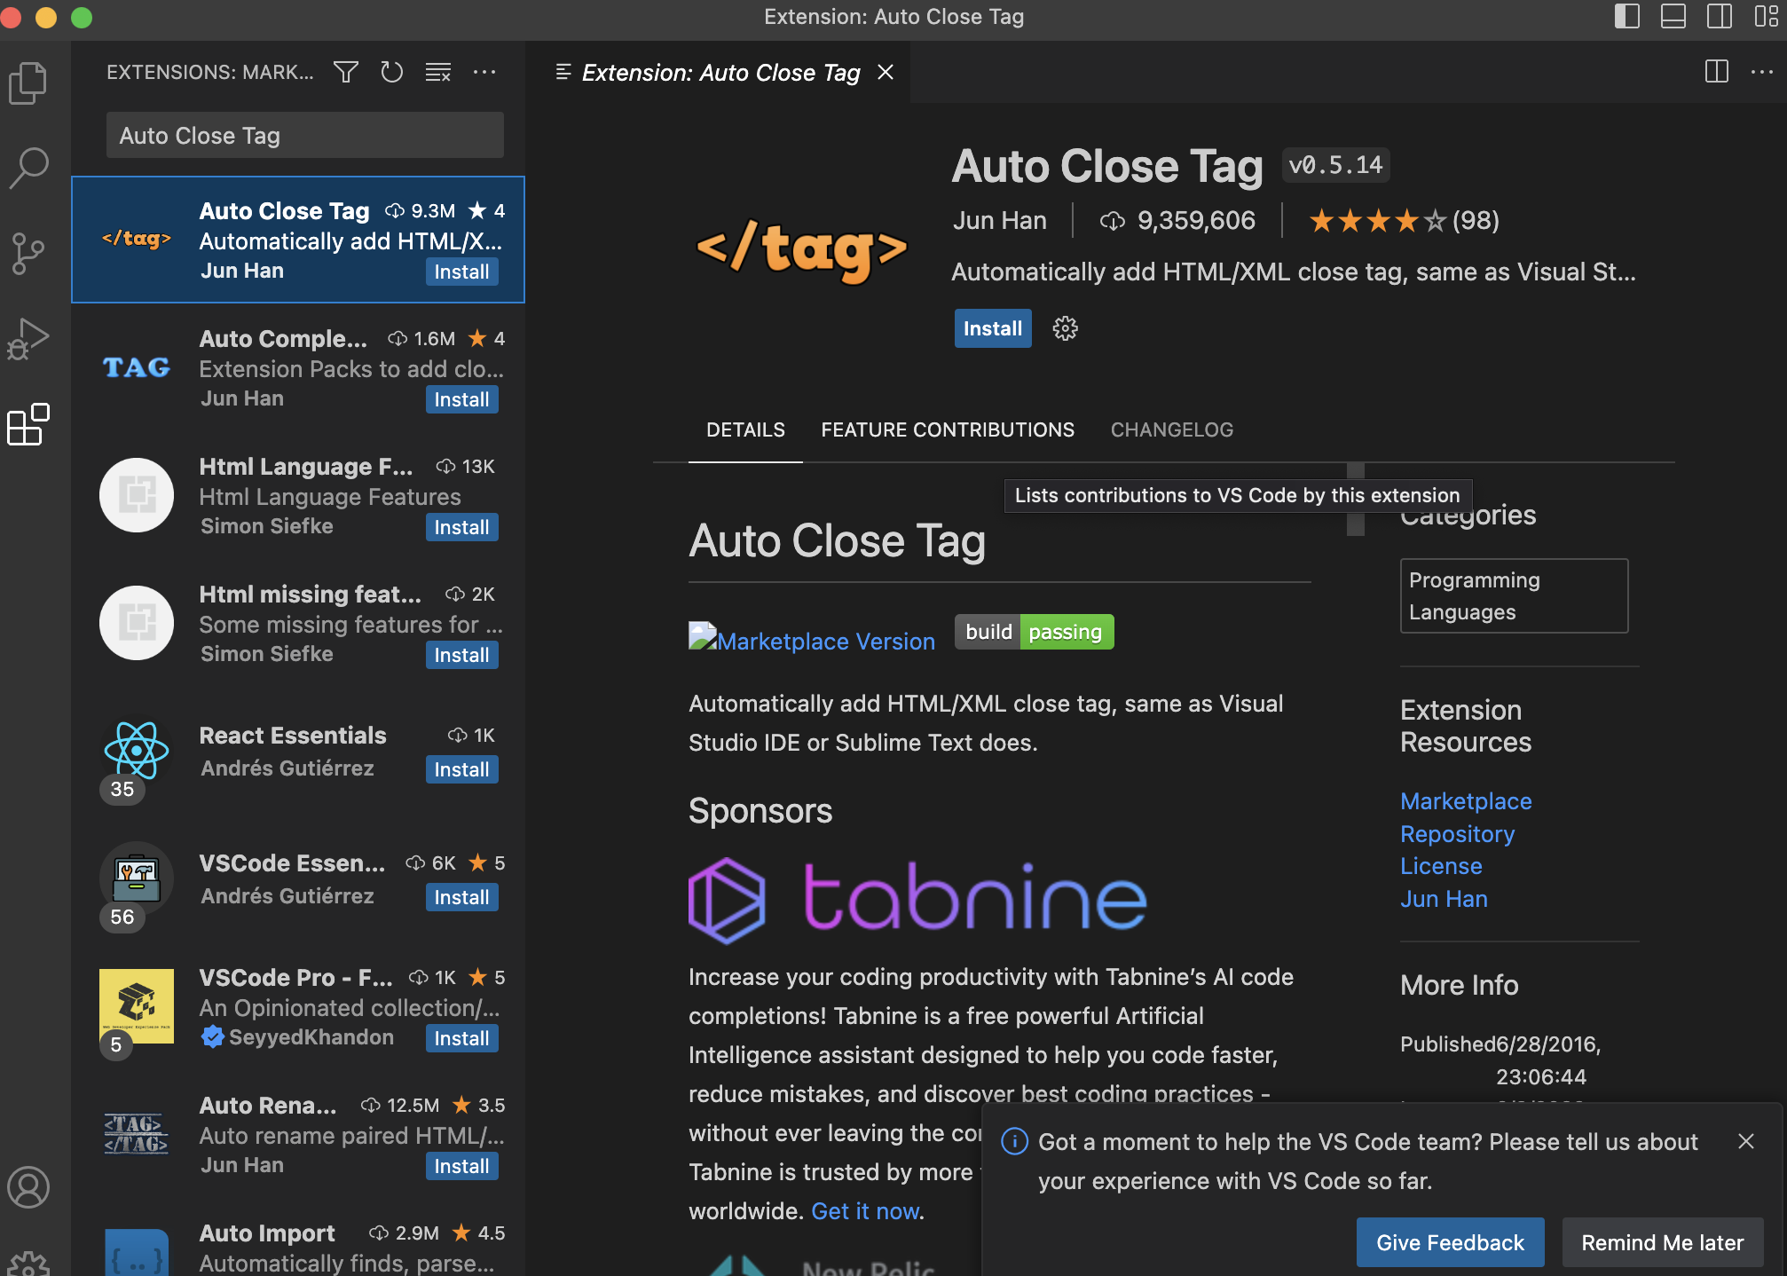Open extensions view more actions menu

pos(484,72)
